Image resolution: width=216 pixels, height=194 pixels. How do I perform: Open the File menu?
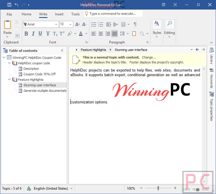click(x=9, y=14)
